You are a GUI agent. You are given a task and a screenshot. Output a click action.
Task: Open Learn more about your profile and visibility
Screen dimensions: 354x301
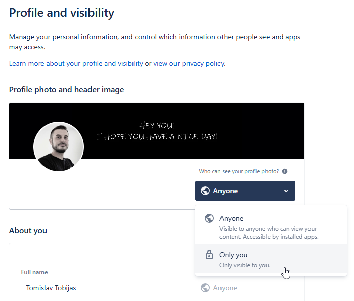pyautogui.click(x=76, y=64)
